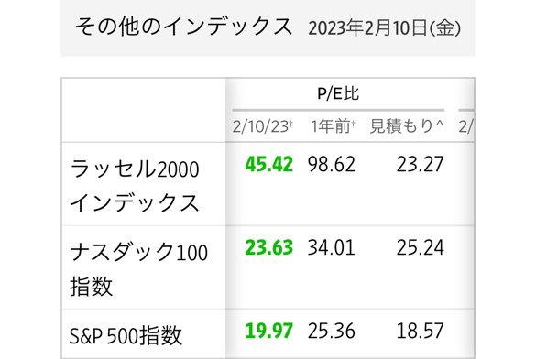This screenshot has width=536, height=359.
Task: Click the green value 45.42
Action: point(269,164)
